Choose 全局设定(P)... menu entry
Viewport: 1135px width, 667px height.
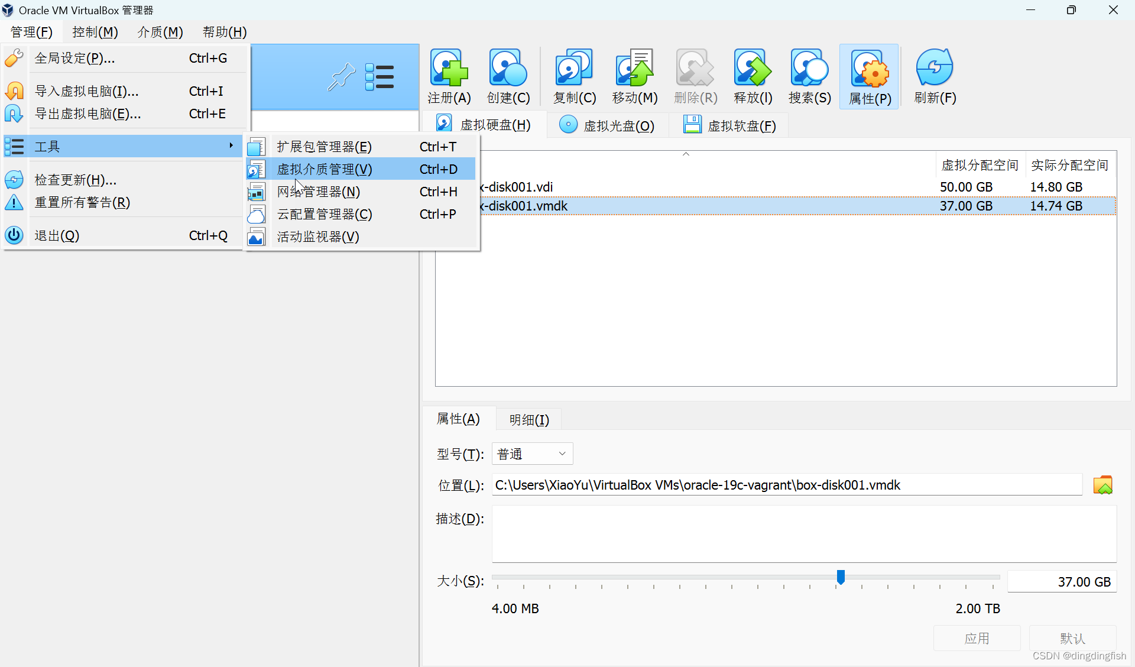124,58
